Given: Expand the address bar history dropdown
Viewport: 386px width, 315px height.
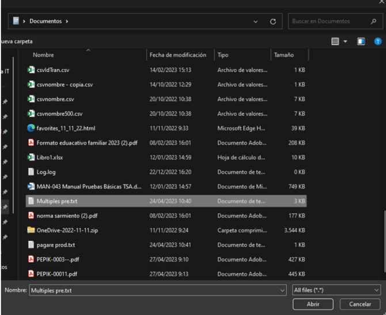Looking at the screenshot, I should click(256, 22).
